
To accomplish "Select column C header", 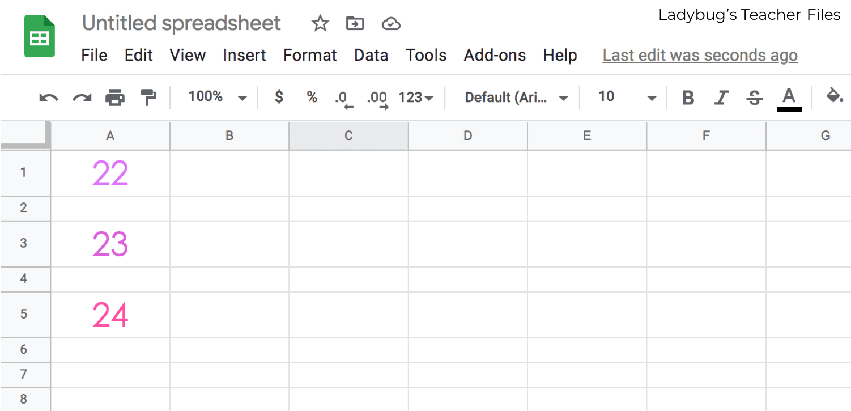I will (348, 135).
